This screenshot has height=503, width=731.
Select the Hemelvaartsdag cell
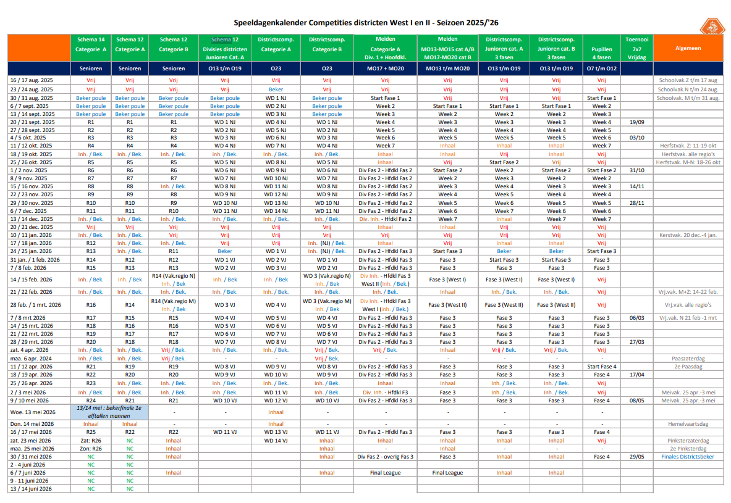pyautogui.click(x=687, y=424)
